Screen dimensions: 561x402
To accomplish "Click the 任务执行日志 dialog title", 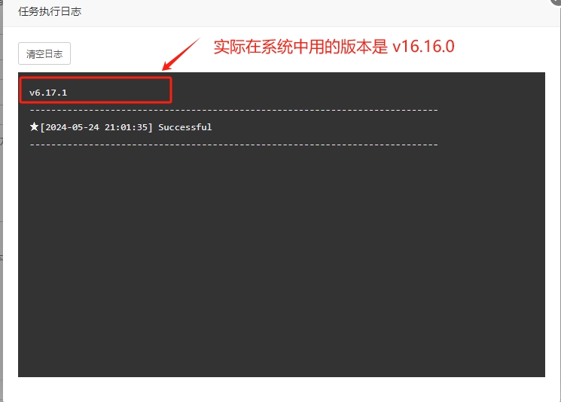I will click(x=50, y=11).
